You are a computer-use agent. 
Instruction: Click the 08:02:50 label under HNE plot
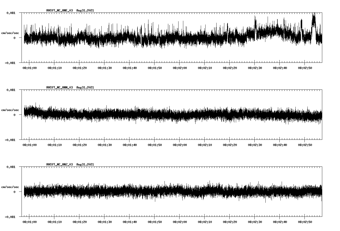(x=305, y=68)
